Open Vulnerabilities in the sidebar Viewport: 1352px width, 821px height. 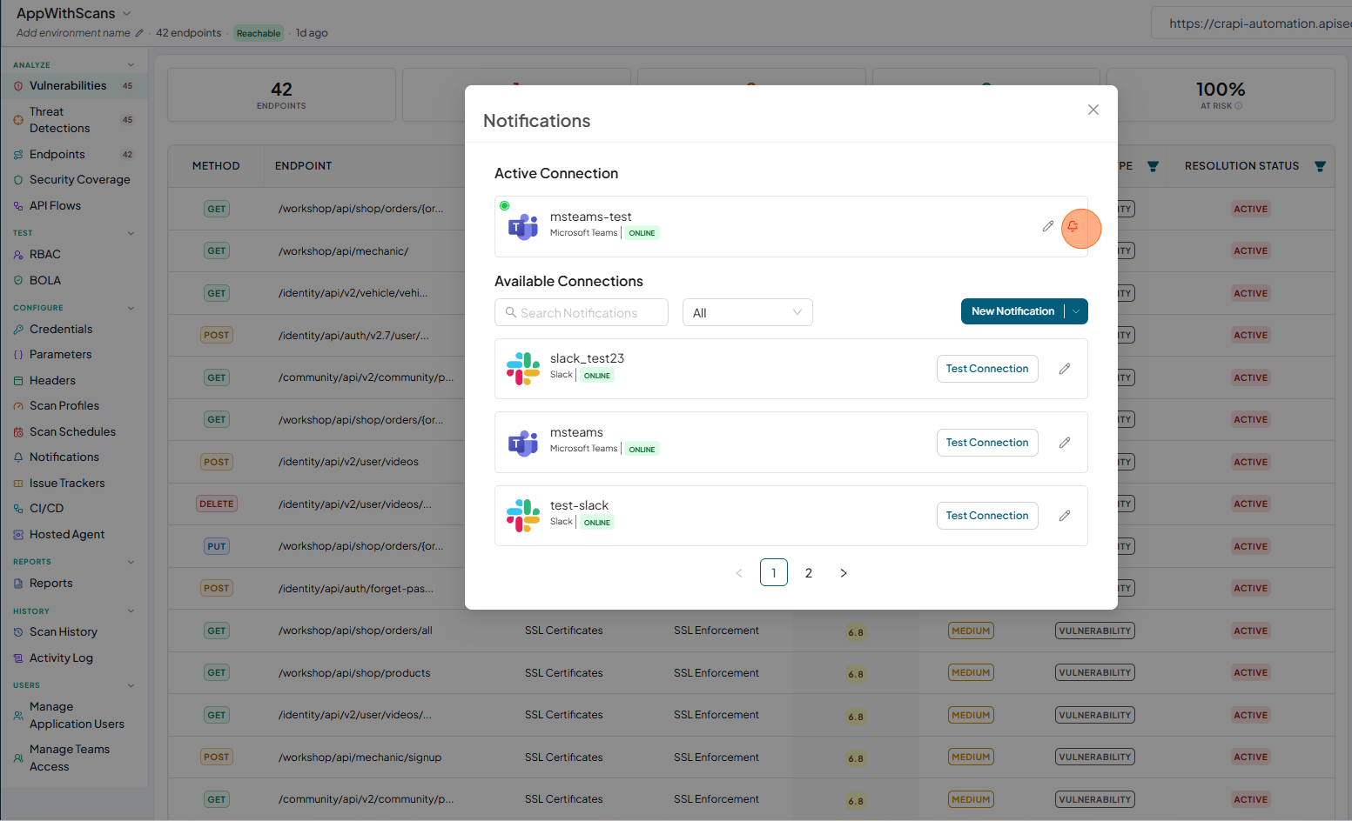coord(74,85)
